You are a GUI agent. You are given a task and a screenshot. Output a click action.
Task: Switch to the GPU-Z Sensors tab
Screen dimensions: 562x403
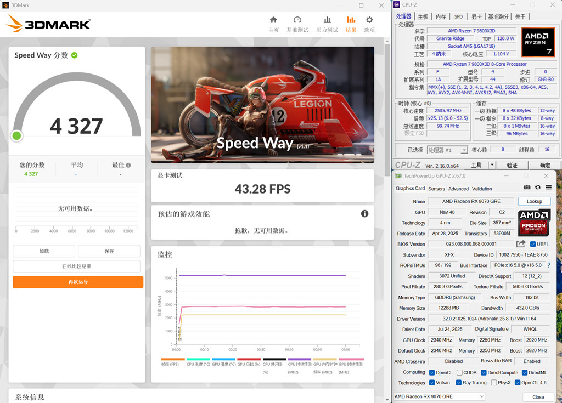[x=436, y=189]
